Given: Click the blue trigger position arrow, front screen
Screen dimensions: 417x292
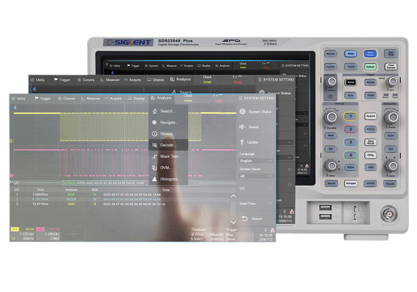Looking at the screenshot, I should [x=15, y=108].
